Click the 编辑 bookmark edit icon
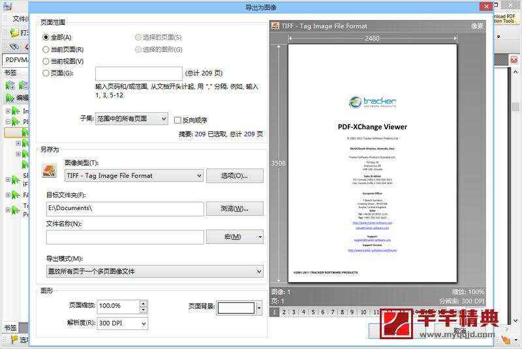The width and height of the screenshot is (522, 349). [10, 98]
